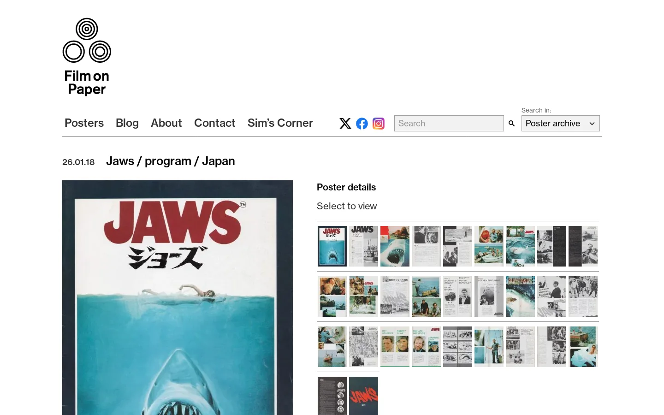Open the Contact menu item

pyautogui.click(x=215, y=123)
